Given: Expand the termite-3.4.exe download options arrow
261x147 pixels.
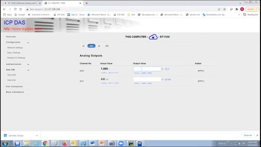Looking at the screenshot, I should click(37, 136).
